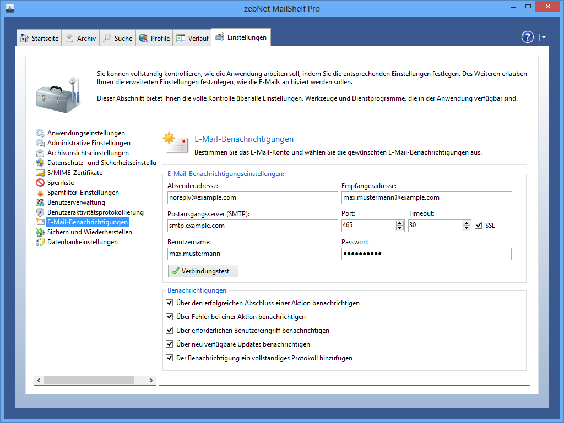This screenshot has width=564, height=423.
Task: Show the Verlauf tab
Action: (192, 38)
